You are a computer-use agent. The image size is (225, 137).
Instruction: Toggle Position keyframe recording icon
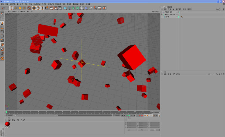tap(145, 115)
